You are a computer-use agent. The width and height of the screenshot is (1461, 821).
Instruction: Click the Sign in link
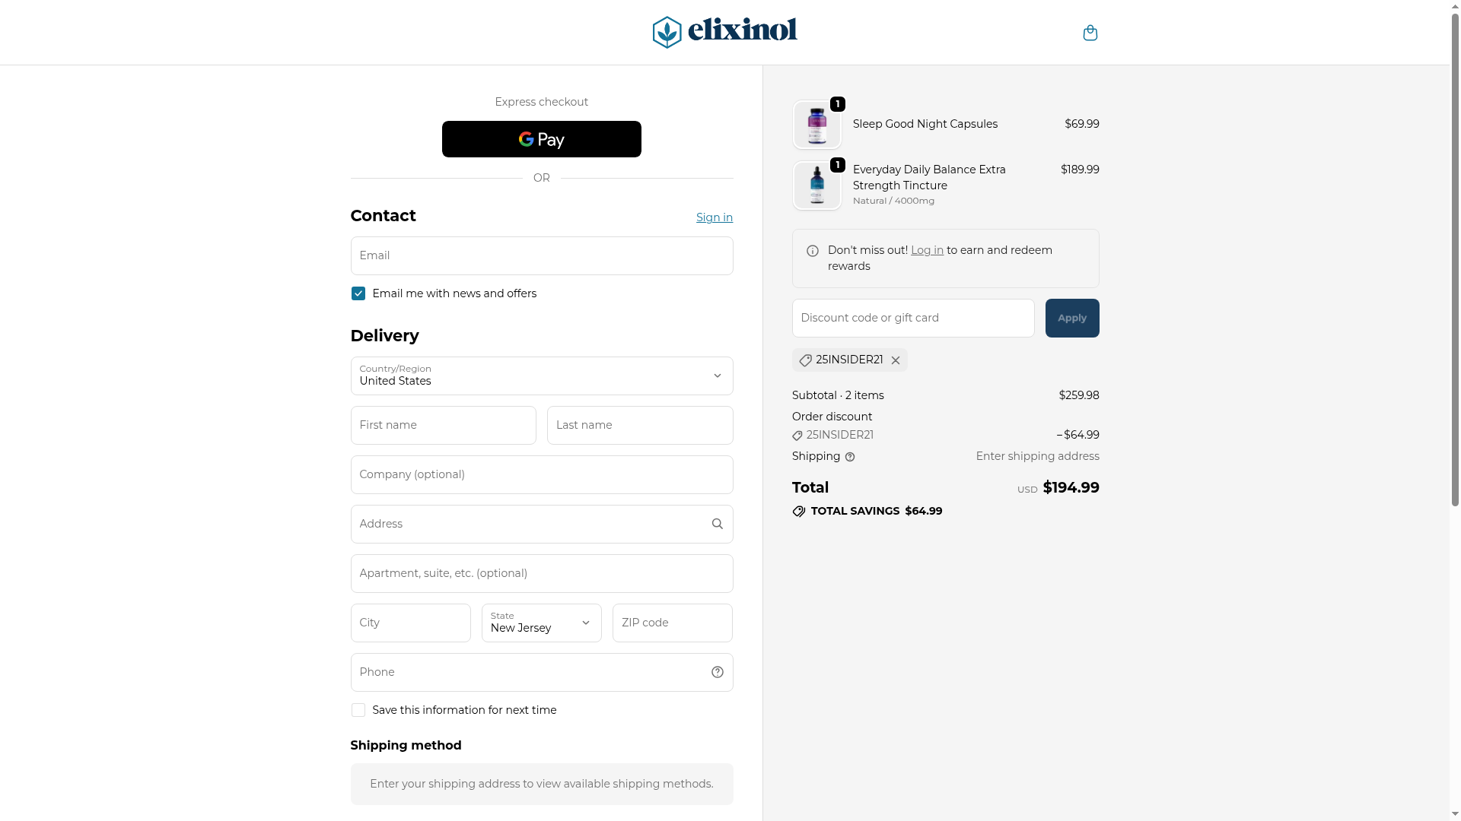point(714,217)
